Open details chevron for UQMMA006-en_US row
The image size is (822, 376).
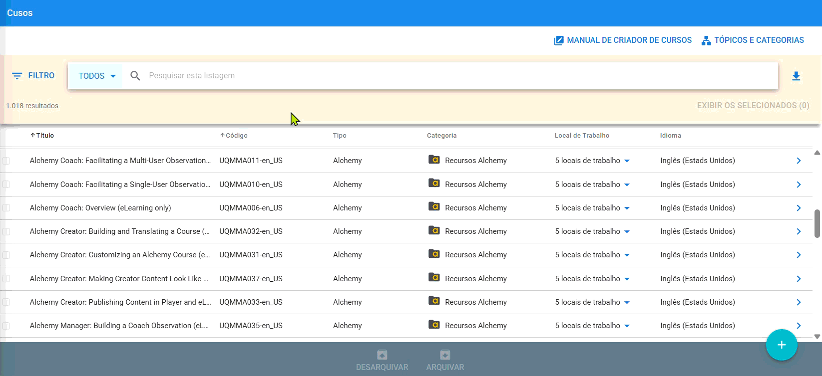click(x=799, y=208)
